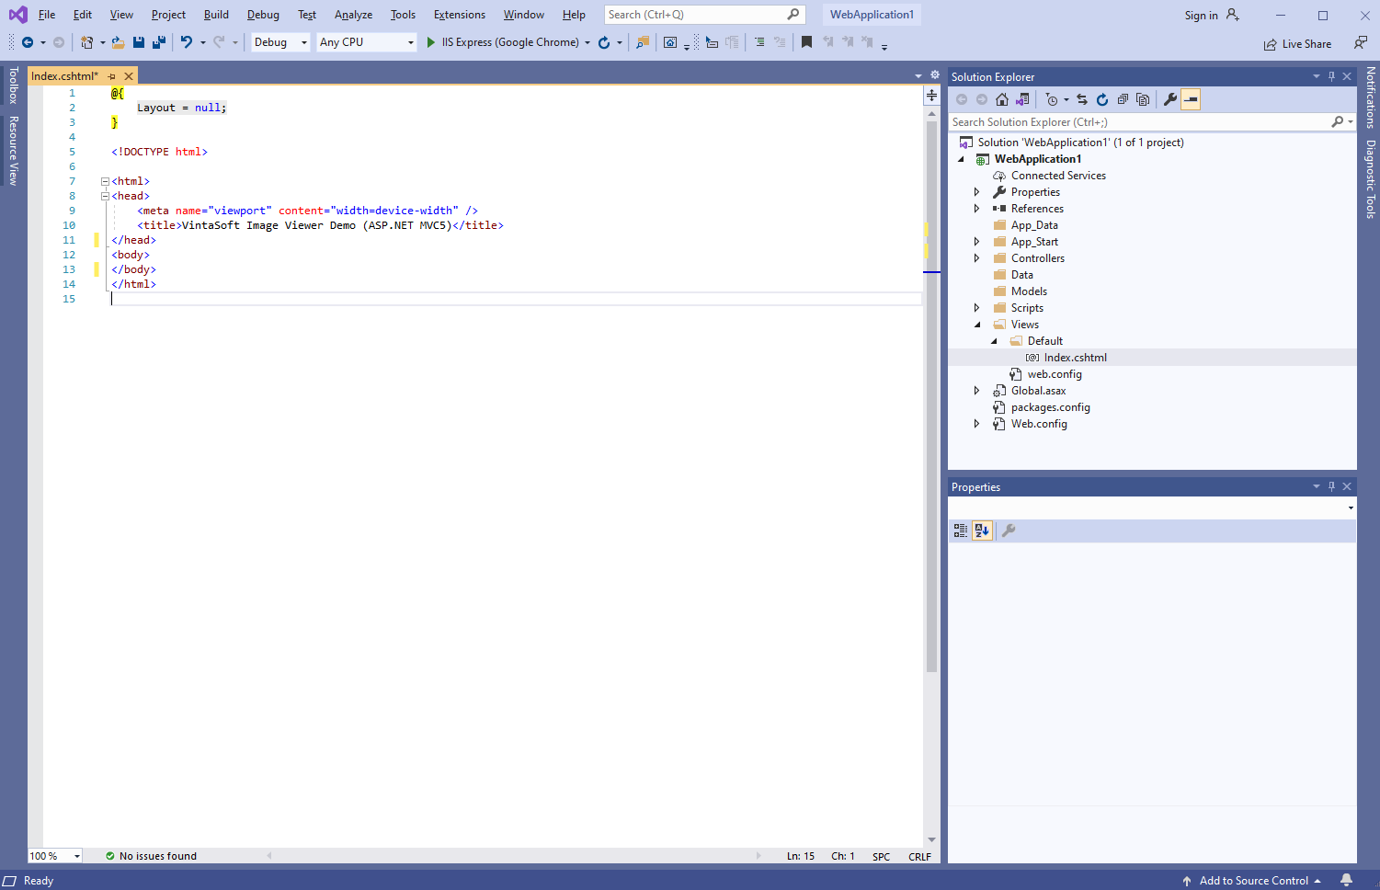The width and height of the screenshot is (1380, 890).
Task: Click the editor vertical scrollbar down arrow
Action: click(x=931, y=839)
